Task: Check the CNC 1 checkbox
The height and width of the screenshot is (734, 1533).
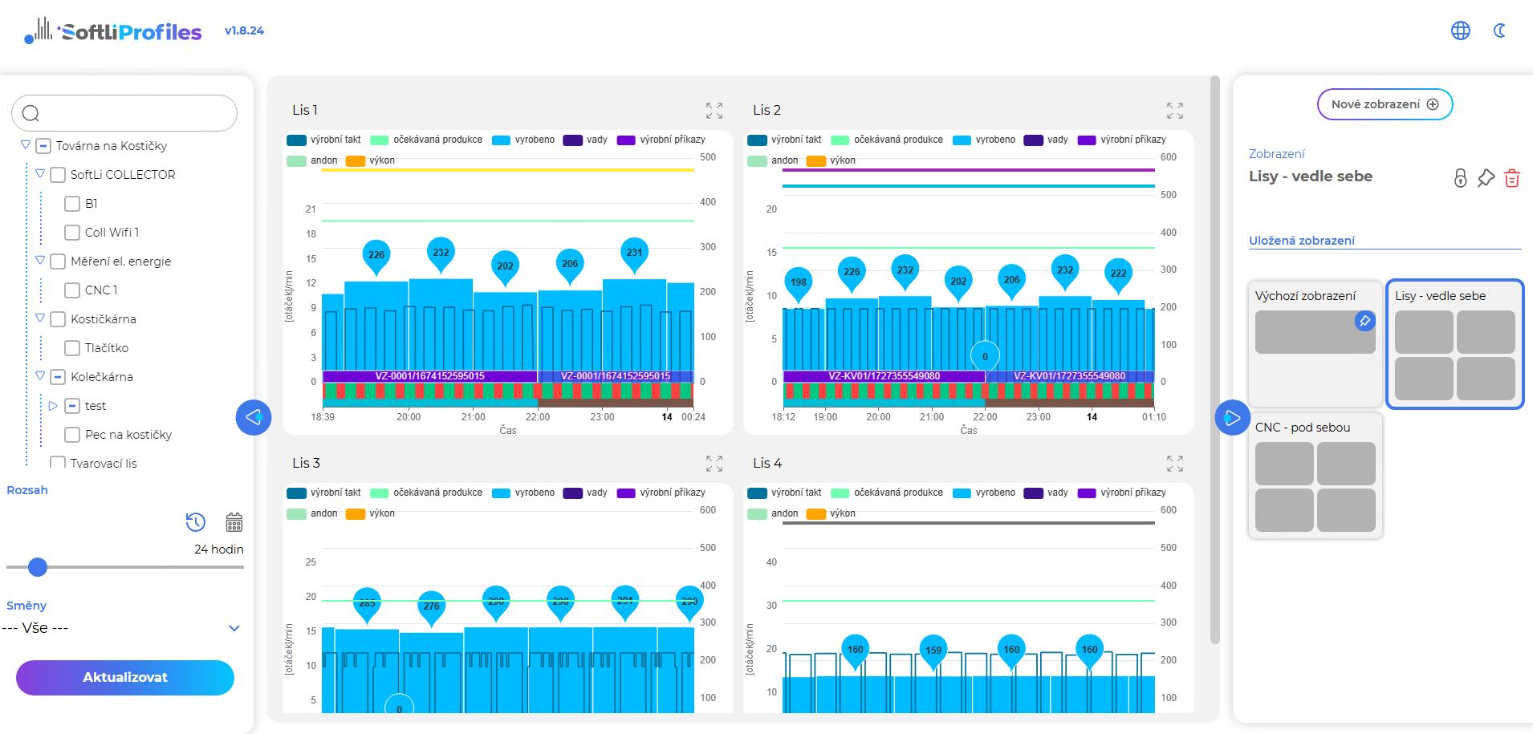Action: [x=72, y=290]
